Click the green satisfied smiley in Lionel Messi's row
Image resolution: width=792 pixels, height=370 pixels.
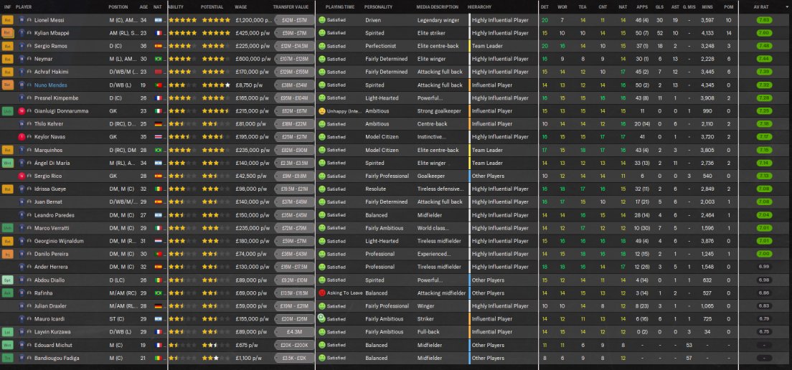[322, 20]
